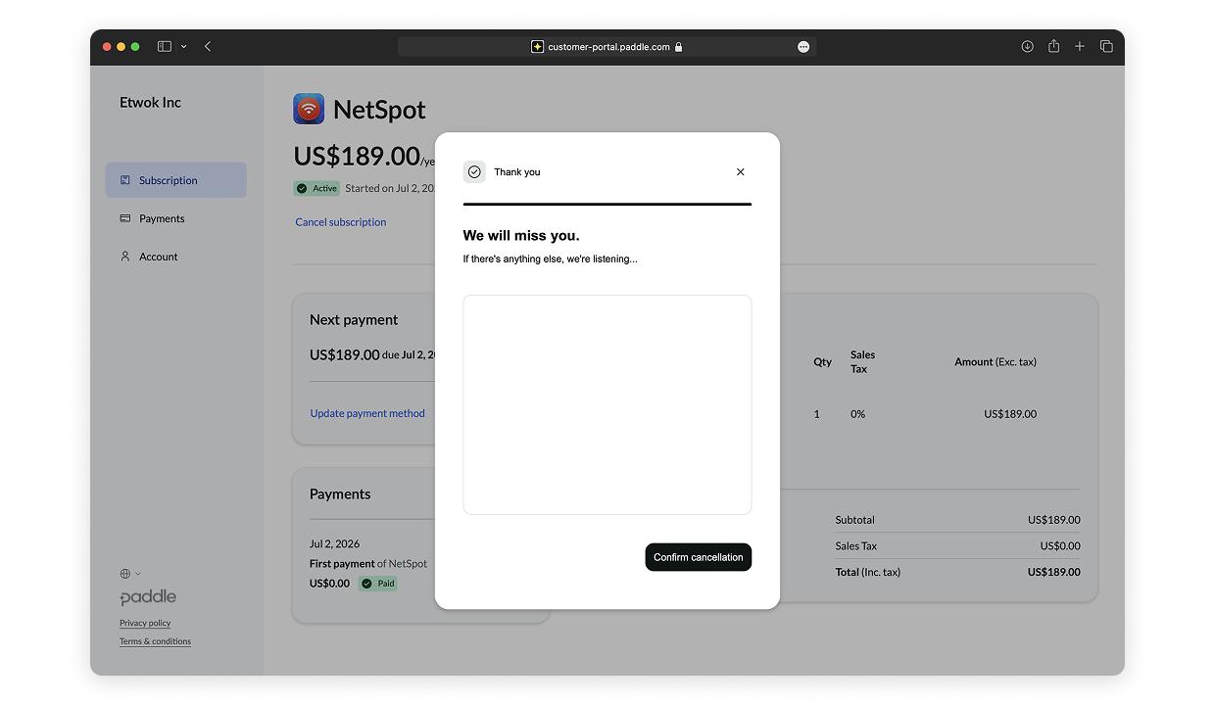Click the Active status badge
Viewport: 1215px width, 705px height.
click(x=317, y=188)
